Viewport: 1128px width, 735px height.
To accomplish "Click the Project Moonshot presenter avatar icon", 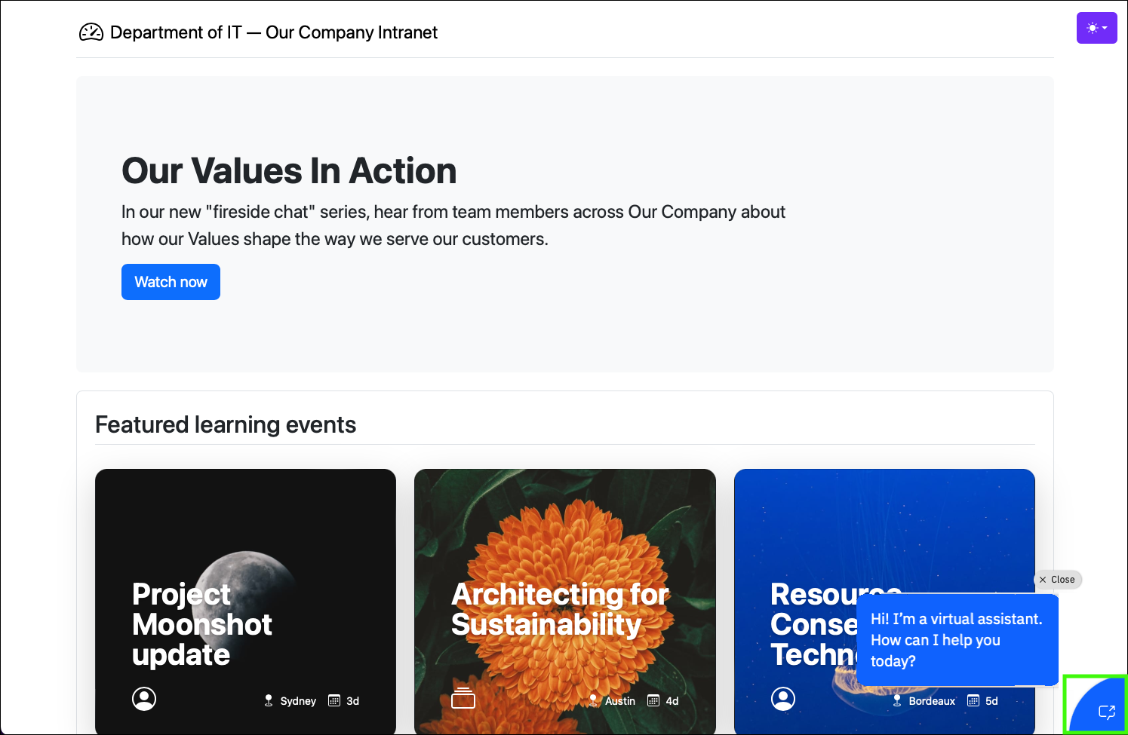I will [144, 699].
